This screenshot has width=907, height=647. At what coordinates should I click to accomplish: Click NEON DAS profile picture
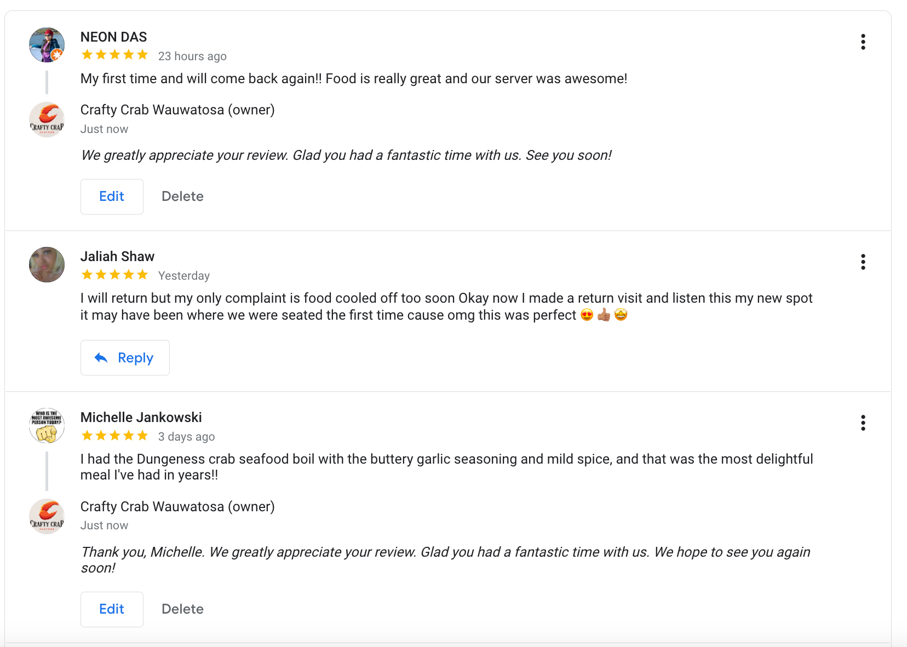coord(47,45)
